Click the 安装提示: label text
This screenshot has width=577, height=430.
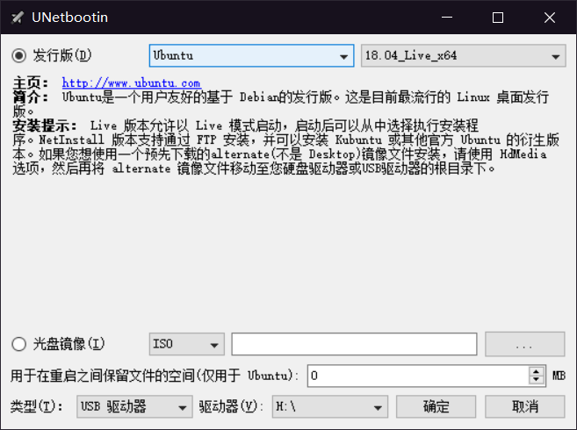45,125
